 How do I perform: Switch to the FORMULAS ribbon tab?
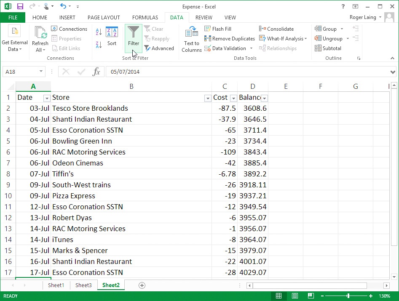coord(145,17)
